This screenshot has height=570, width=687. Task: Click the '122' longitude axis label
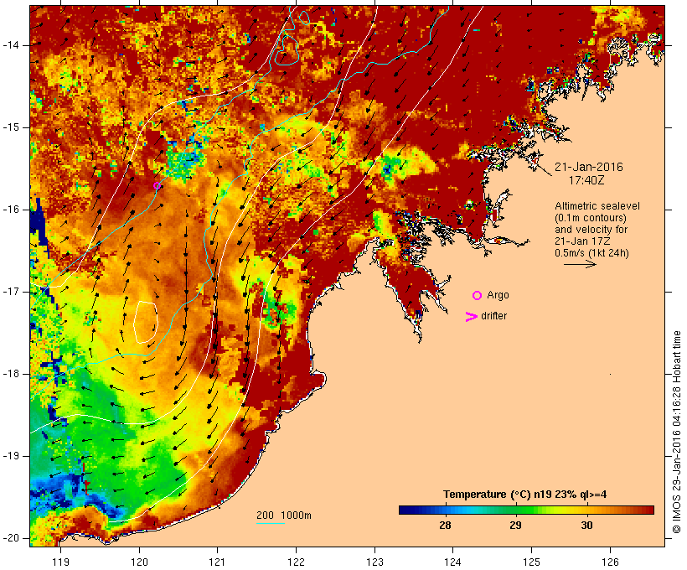tap(296, 562)
